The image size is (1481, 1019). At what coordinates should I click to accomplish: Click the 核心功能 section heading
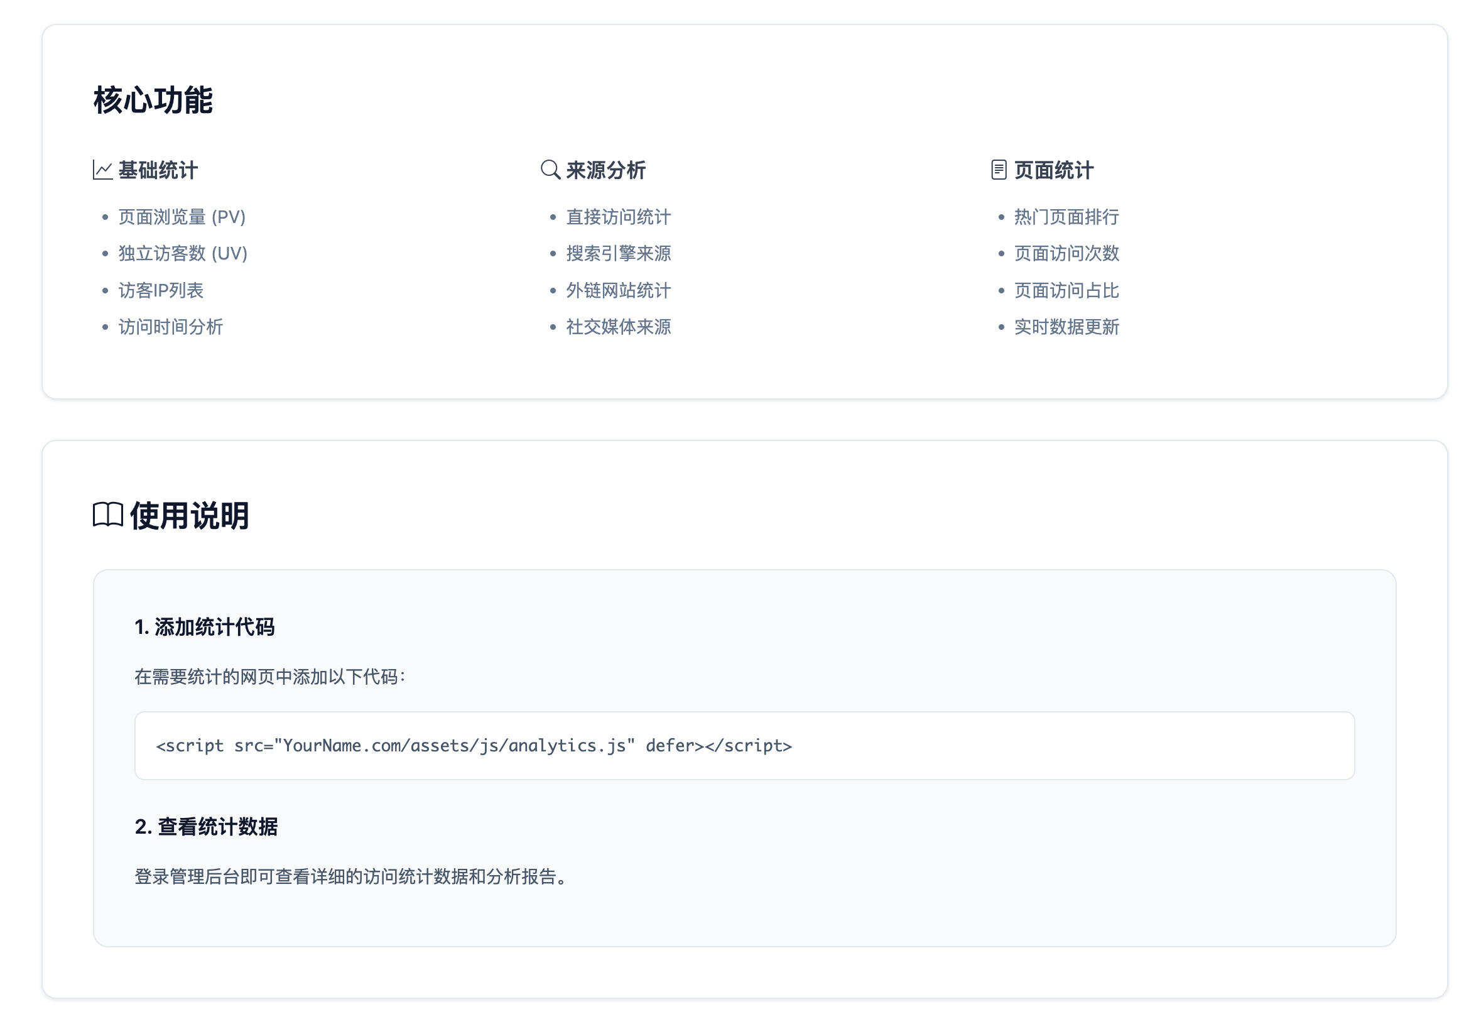click(155, 99)
